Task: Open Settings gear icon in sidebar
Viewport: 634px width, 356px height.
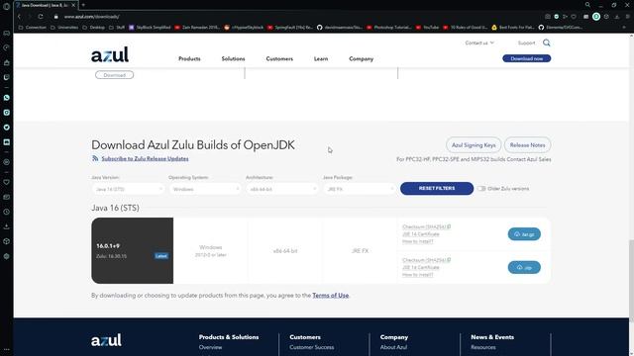Action: pyautogui.click(x=7, y=256)
